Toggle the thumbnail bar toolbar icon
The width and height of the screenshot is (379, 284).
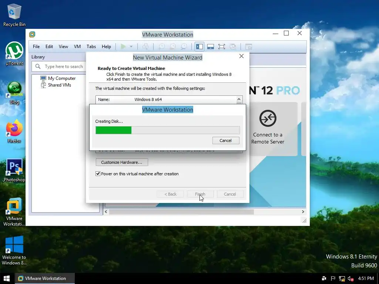click(211, 47)
